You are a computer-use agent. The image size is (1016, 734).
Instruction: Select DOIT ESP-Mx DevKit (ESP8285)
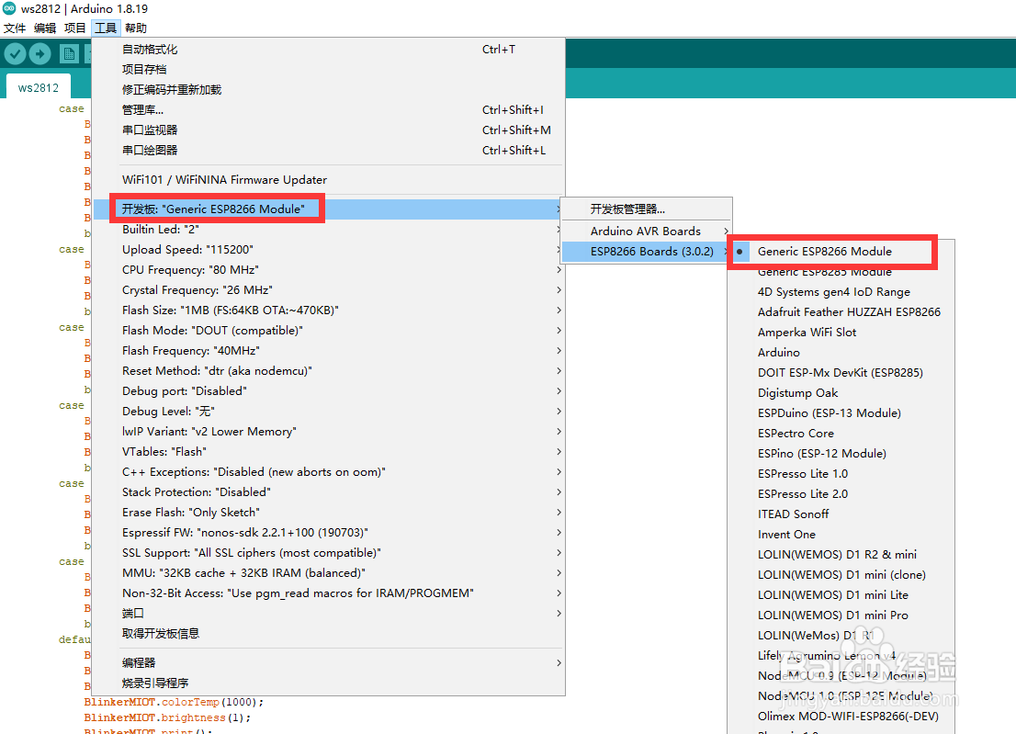841,372
